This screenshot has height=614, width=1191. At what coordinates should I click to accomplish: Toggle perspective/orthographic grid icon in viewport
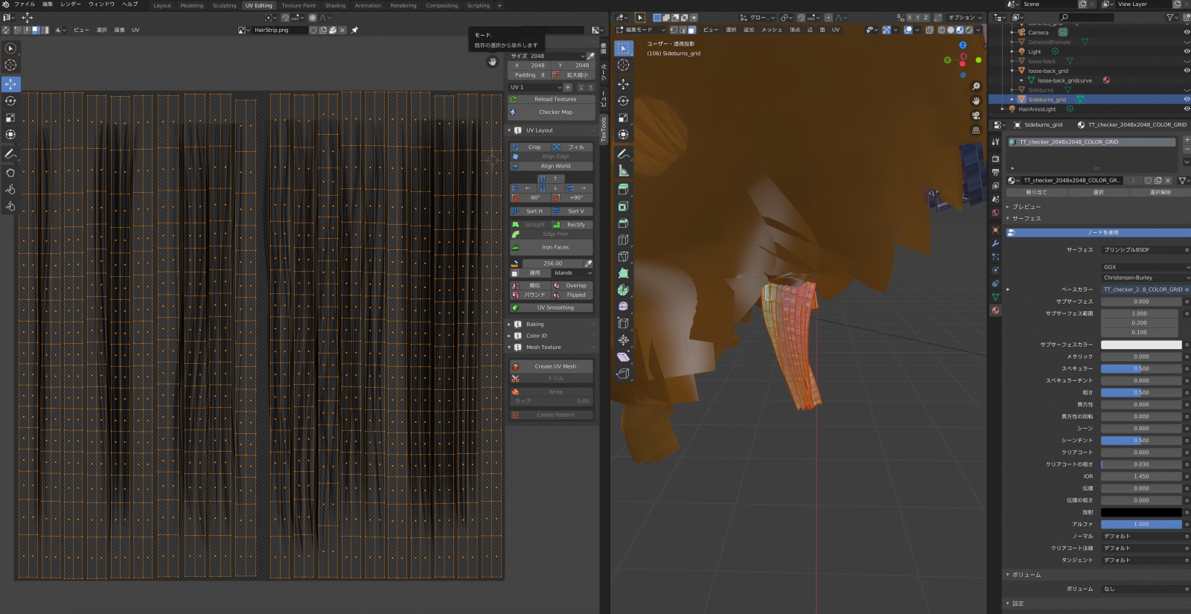point(976,130)
